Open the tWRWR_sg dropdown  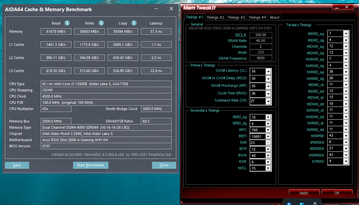346,59
